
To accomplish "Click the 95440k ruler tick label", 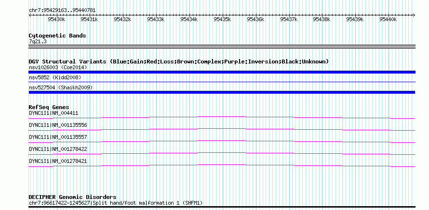I will tap(388, 19).
